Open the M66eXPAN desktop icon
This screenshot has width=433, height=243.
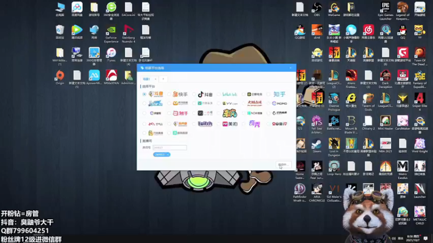tap(111, 77)
